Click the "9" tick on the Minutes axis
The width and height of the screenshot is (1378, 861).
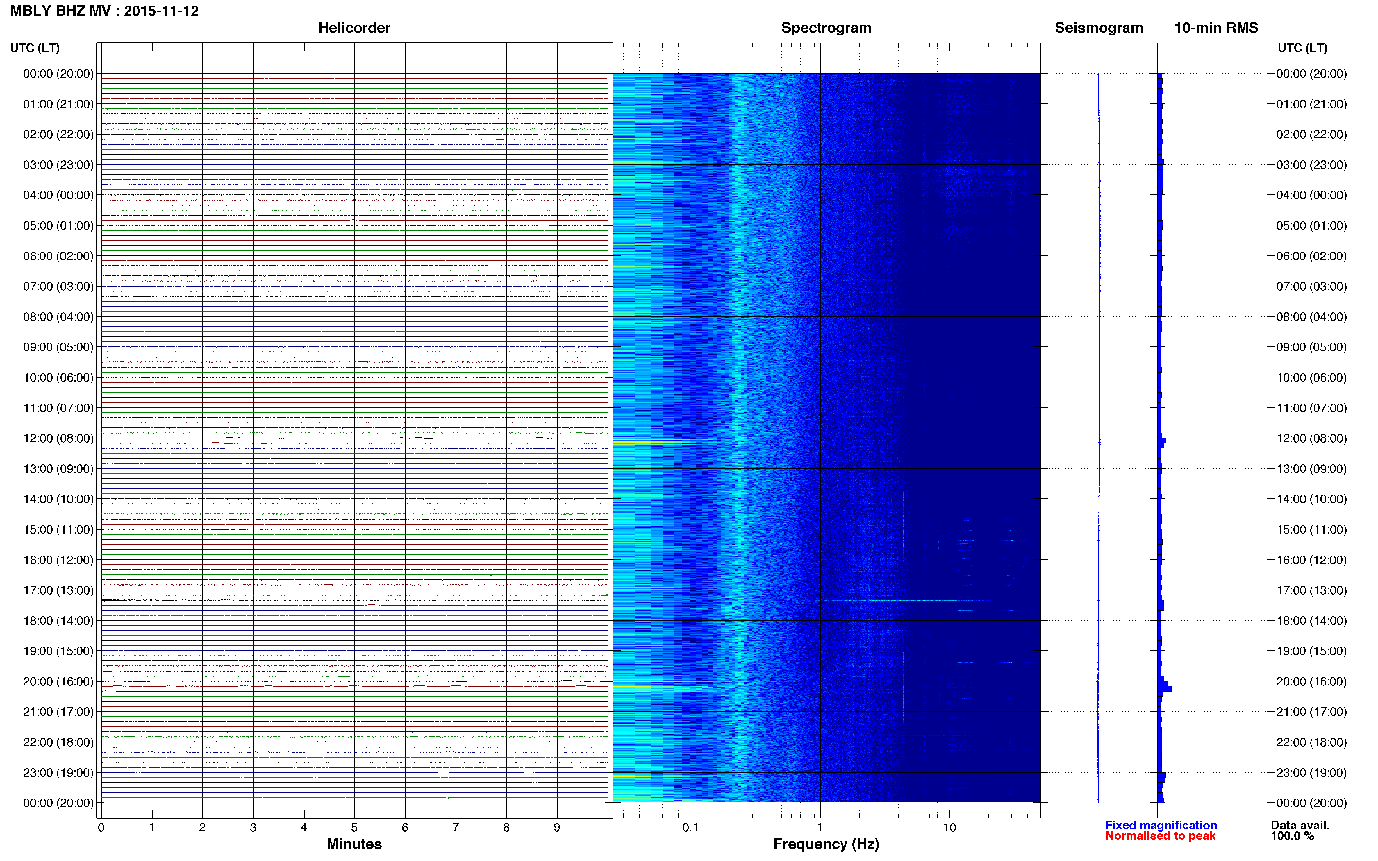(557, 827)
